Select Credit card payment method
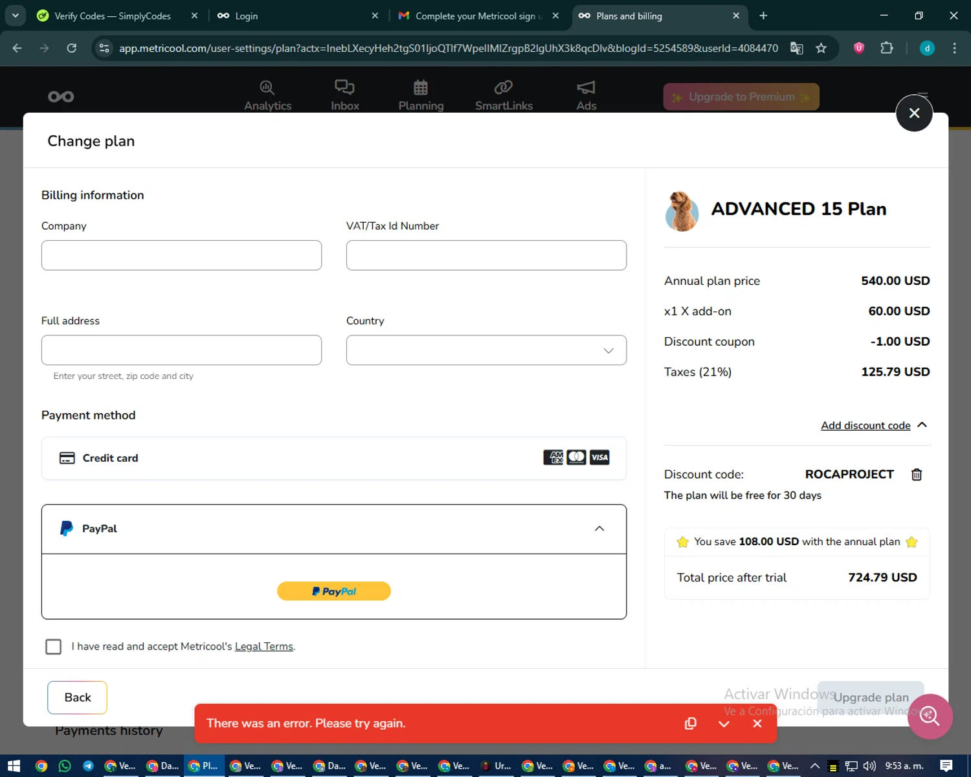Screen dimensions: 971x777 click(334, 458)
